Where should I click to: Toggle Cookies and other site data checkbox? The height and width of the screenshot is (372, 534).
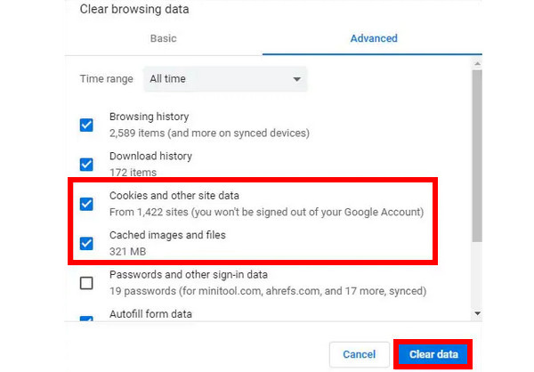point(86,204)
